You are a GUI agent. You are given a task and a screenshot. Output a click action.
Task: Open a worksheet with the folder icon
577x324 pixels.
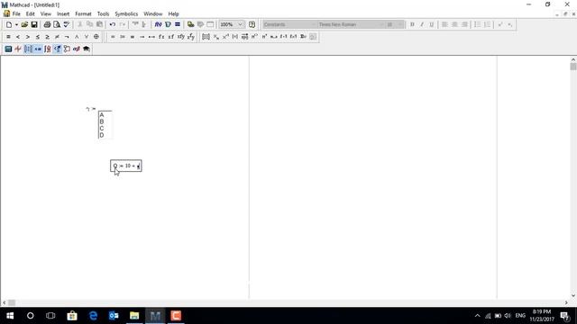click(x=24, y=24)
